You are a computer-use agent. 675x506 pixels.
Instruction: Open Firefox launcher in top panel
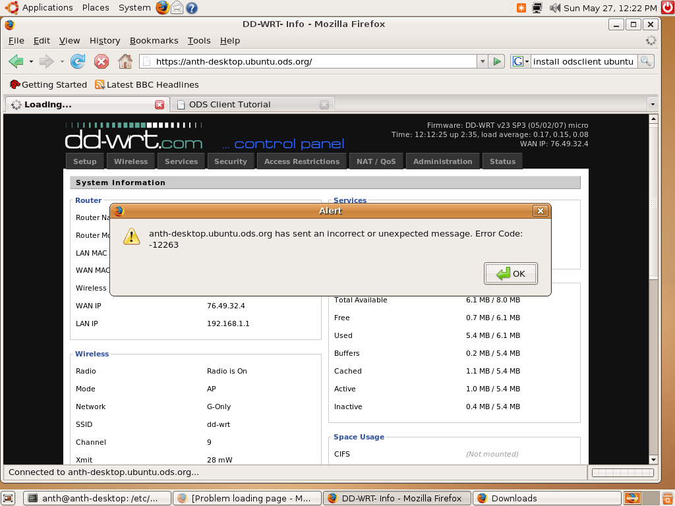162,8
